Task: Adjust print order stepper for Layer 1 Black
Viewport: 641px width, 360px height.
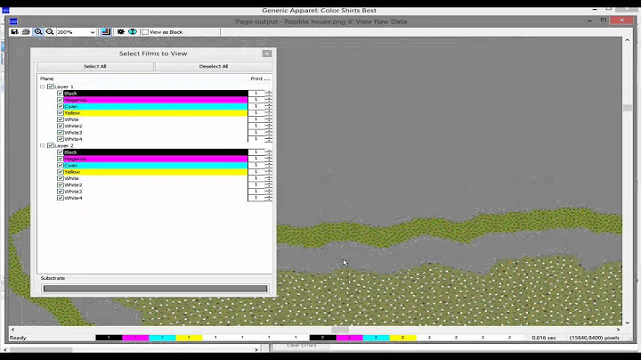Action: [x=269, y=94]
